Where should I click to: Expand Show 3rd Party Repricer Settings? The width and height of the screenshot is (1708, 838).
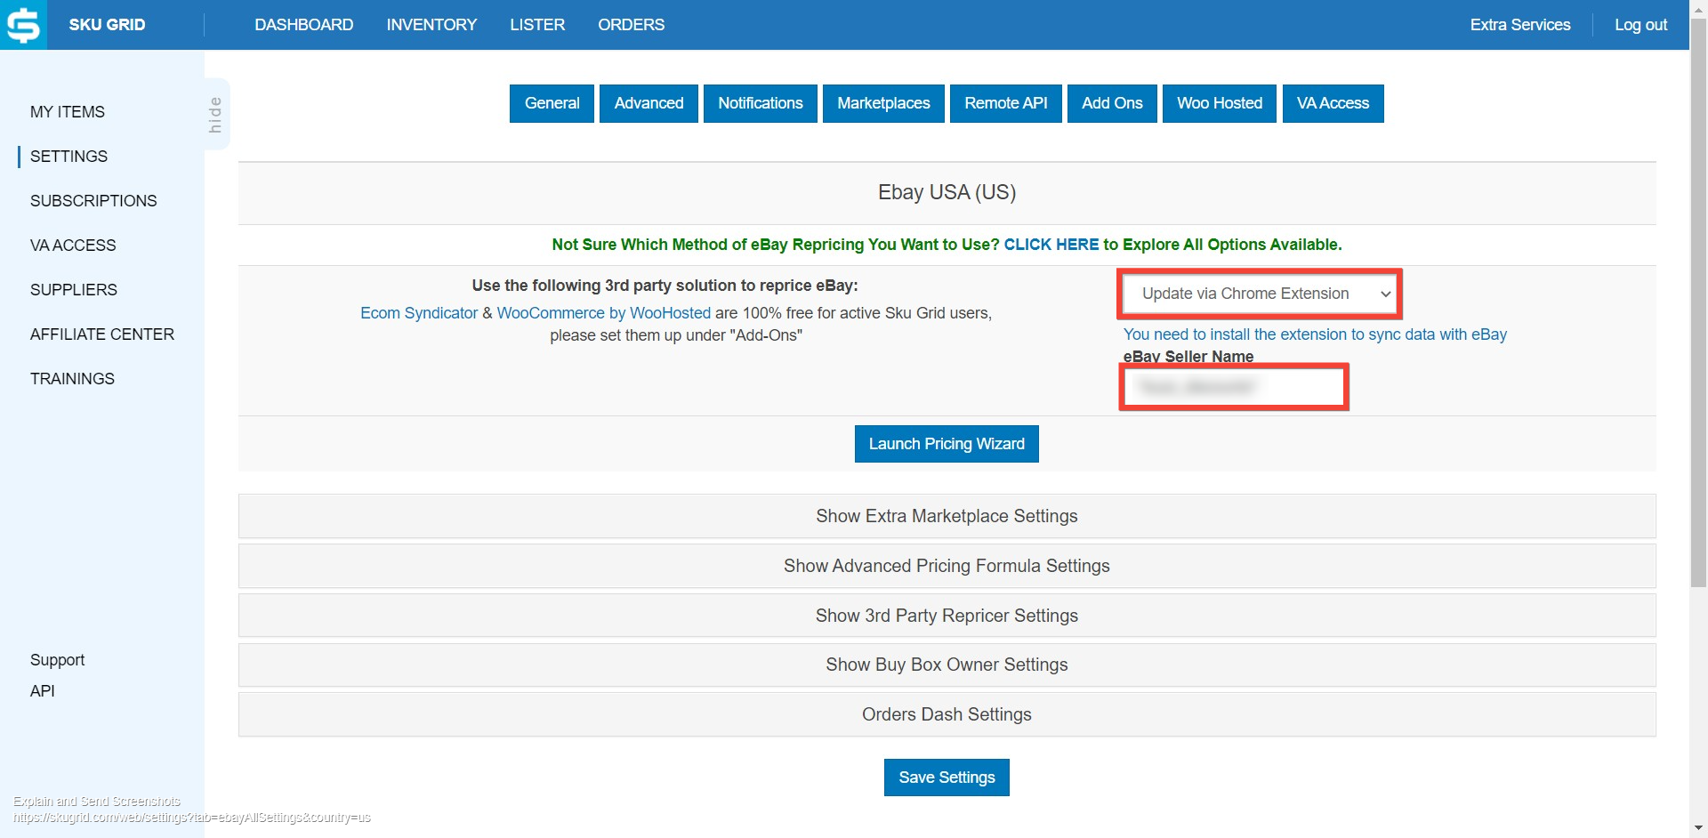pos(947,616)
